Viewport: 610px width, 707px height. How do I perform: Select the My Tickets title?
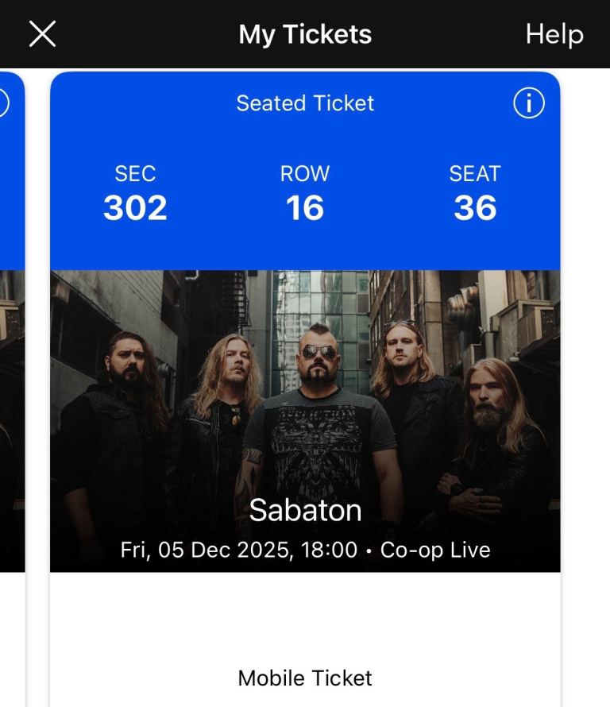click(305, 34)
